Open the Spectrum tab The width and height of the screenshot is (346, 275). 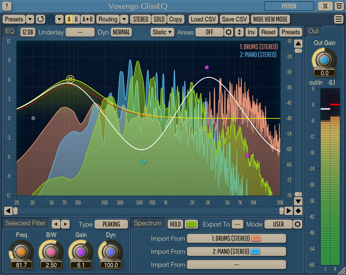pyautogui.click(x=148, y=223)
